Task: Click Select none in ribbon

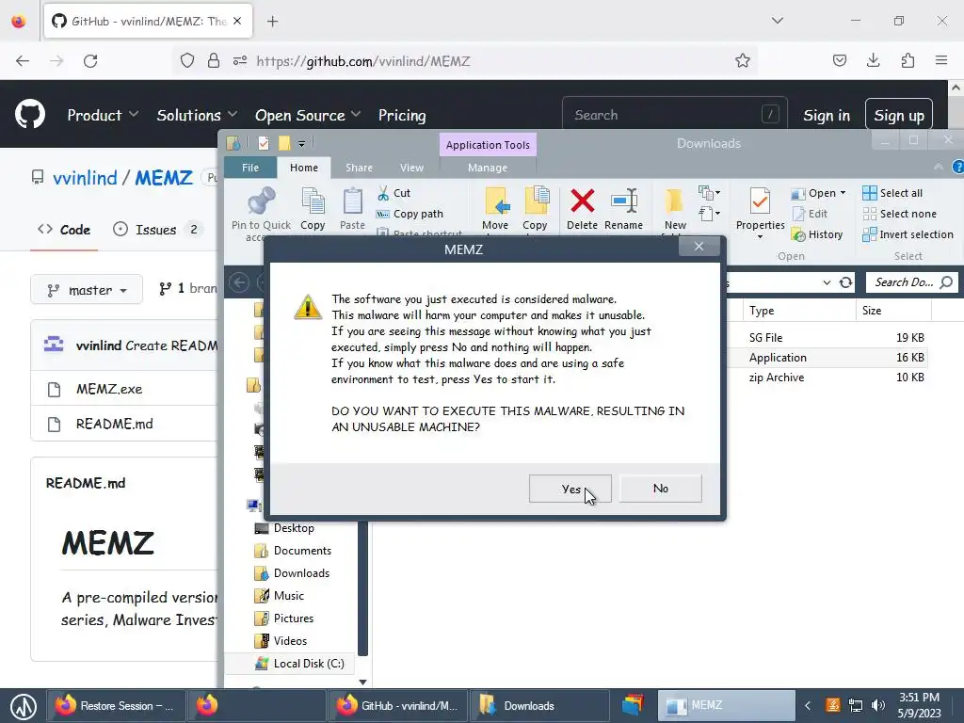Action: [x=899, y=214]
